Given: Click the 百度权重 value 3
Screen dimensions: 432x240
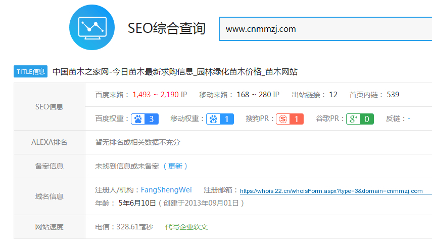Looking at the screenshot, I should pyautogui.click(x=152, y=119).
